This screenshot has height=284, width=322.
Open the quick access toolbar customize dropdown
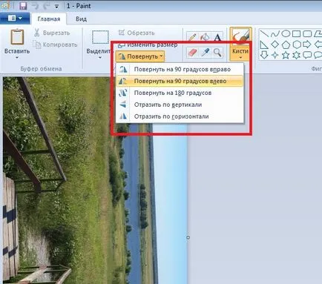point(56,7)
